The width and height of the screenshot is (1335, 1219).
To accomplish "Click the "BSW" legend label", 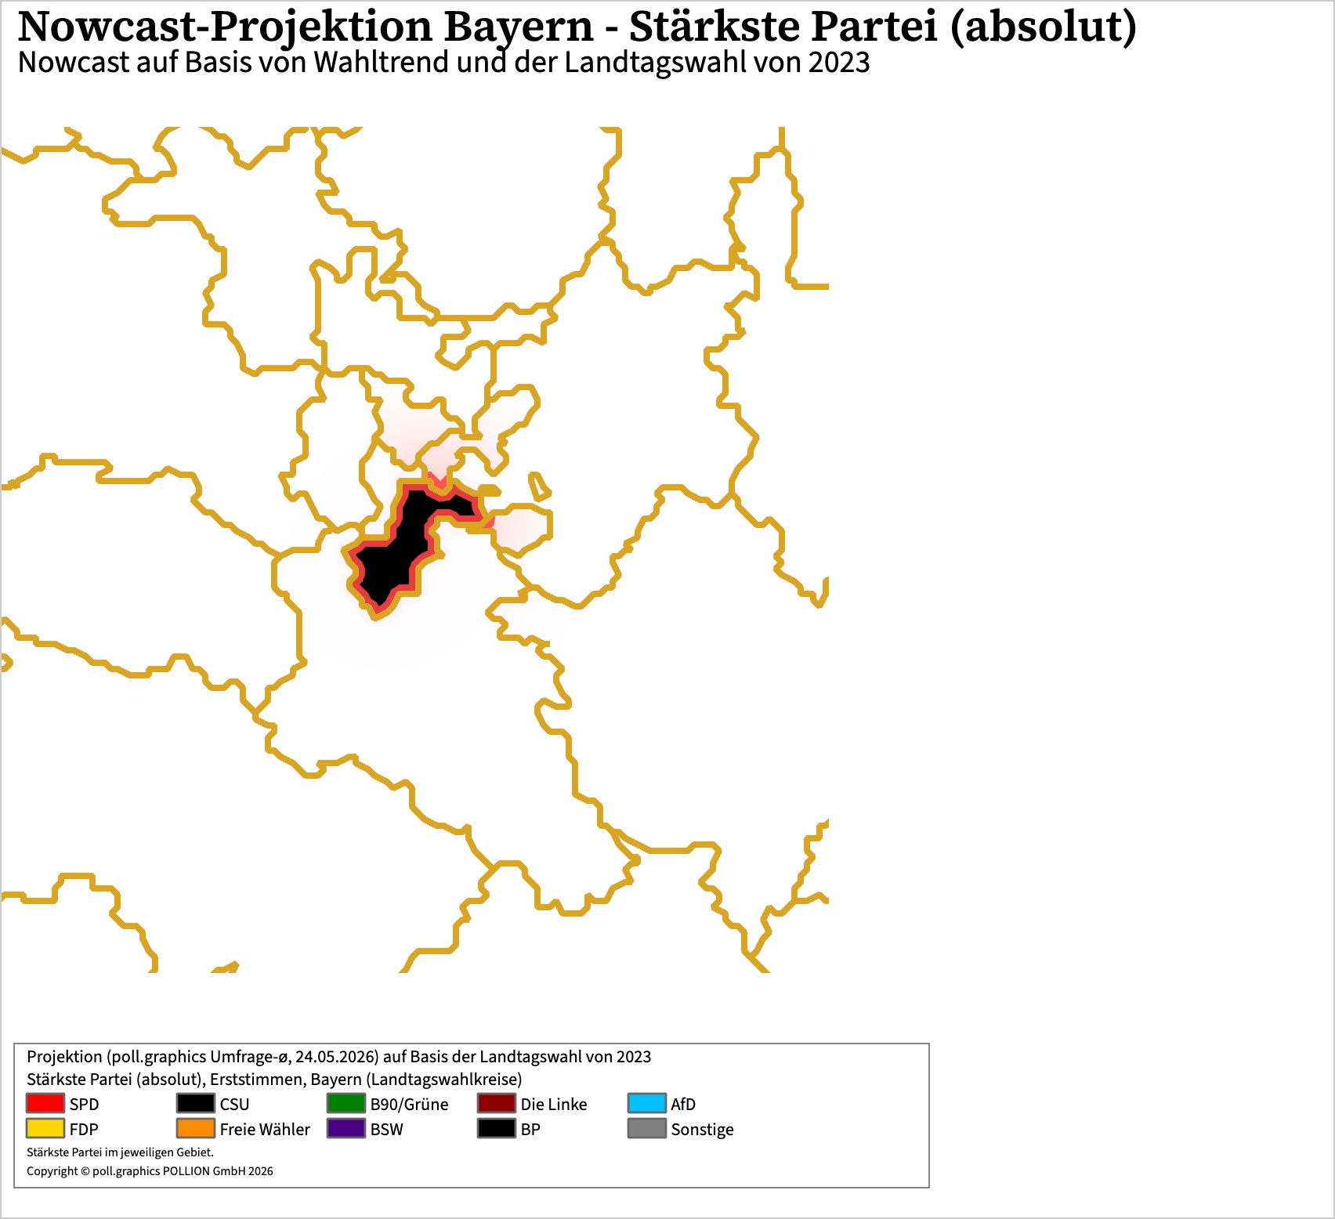I will pyautogui.click(x=386, y=1129).
